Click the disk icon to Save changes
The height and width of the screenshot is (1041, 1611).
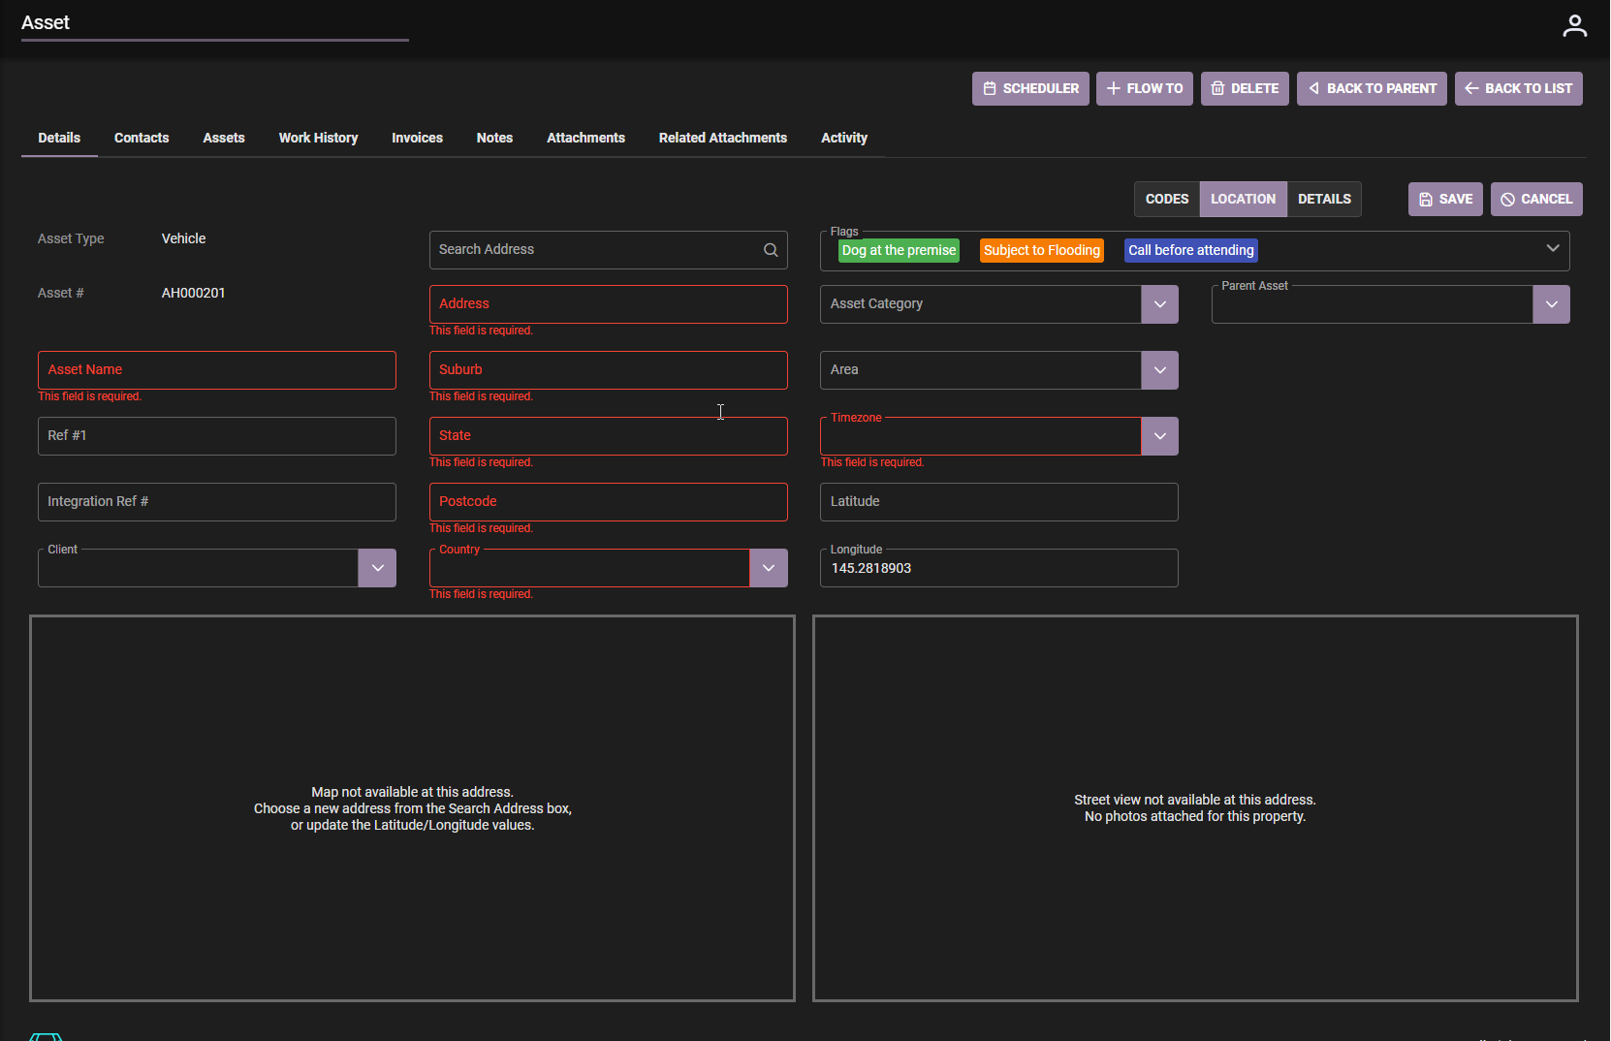[1425, 199]
